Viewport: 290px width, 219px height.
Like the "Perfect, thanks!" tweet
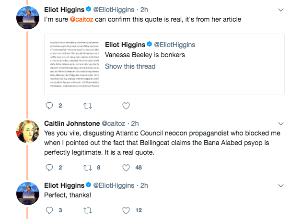click(126, 210)
